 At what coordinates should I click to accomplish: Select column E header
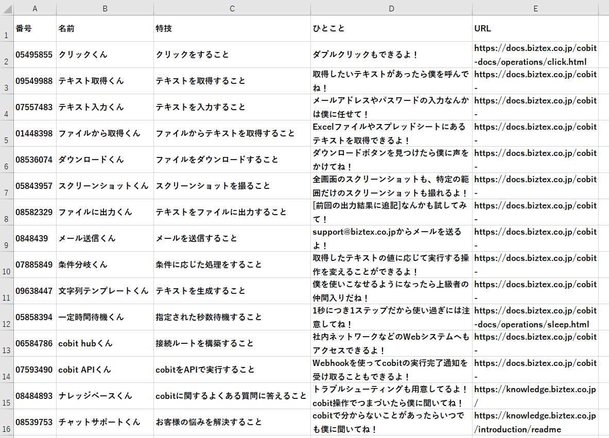[x=535, y=9]
